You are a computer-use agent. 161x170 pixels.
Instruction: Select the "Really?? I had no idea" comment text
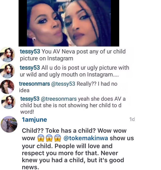(68, 87)
